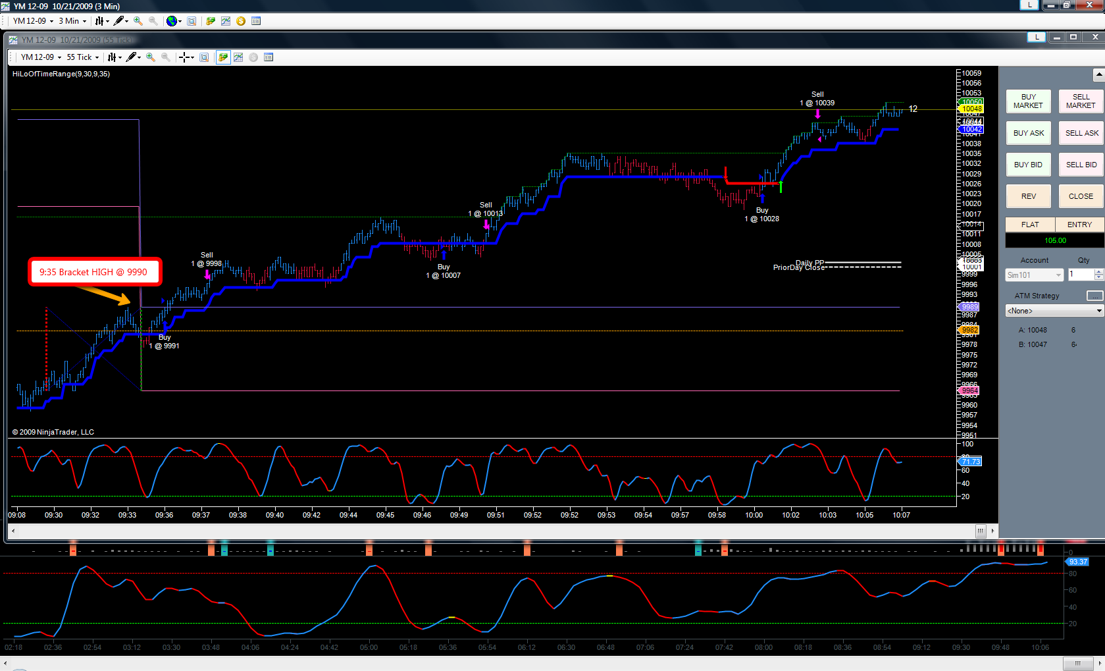Open the 55 Tick interval dropdown
Viewport: 1105px width, 671px height.
[83, 57]
